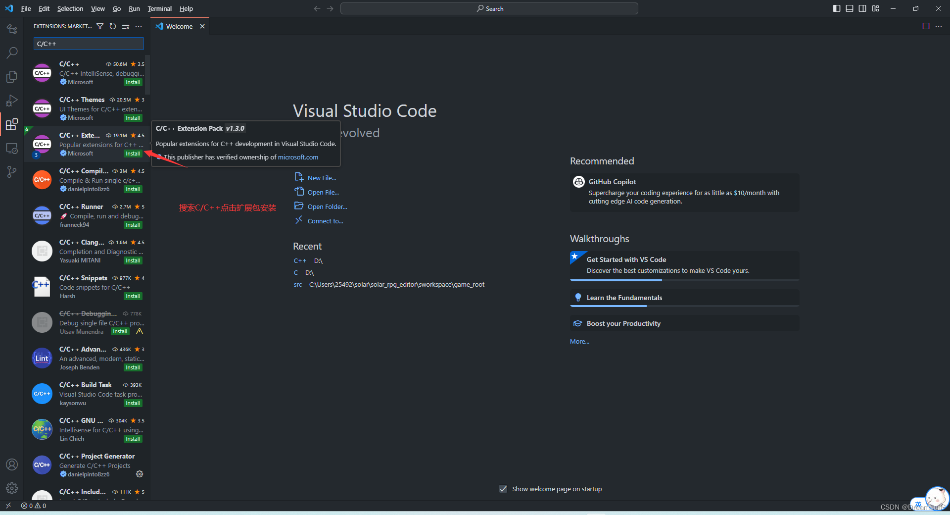The width and height of the screenshot is (950, 515).
Task: Open recent C++ folder
Action: [300, 261]
